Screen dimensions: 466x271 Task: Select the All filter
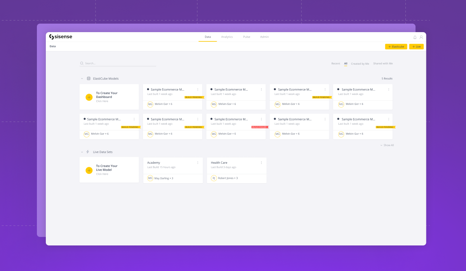[x=345, y=63]
